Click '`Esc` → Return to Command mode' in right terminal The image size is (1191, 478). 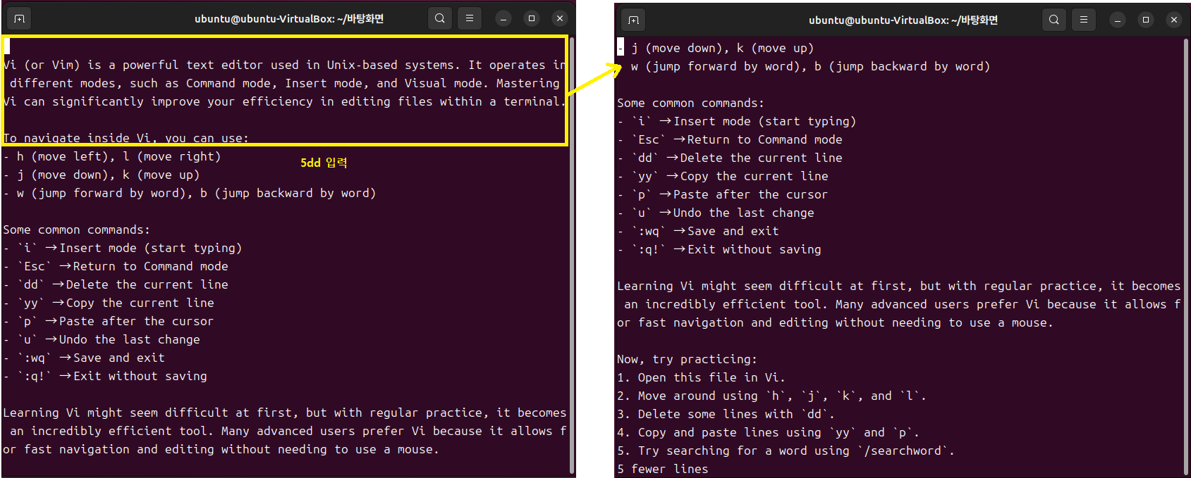pyautogui.click(x=730, y=139)
